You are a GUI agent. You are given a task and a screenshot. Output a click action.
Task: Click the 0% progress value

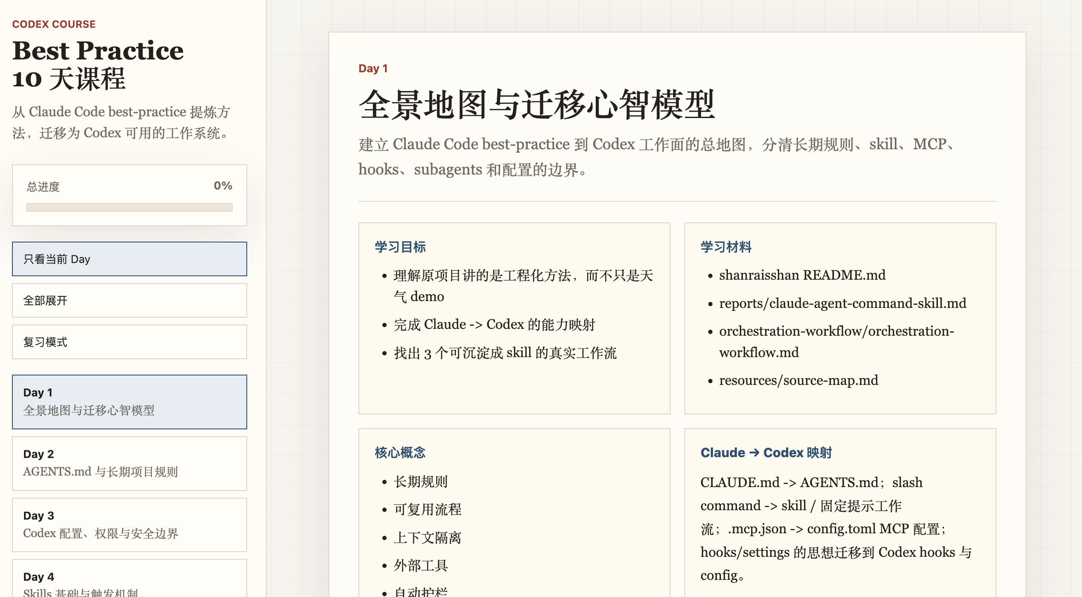pos(223,186)
